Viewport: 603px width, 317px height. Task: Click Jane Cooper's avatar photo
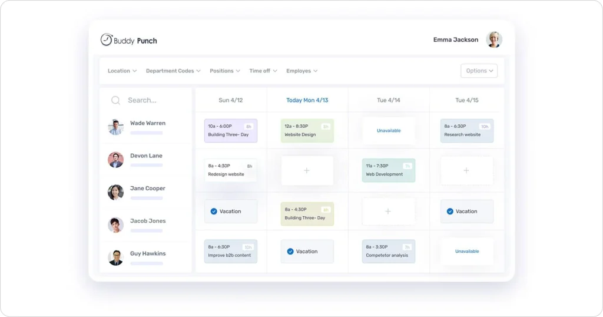click(115, 192)
